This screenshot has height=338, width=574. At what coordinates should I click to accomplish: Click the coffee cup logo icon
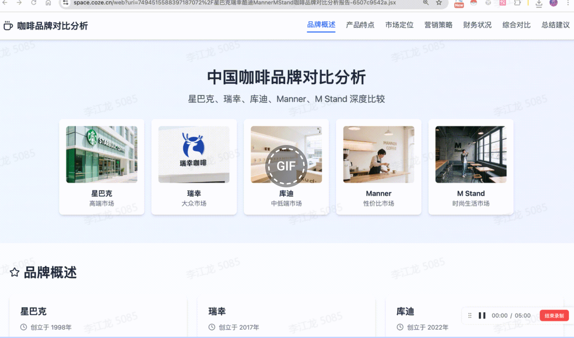coord(8,26)
